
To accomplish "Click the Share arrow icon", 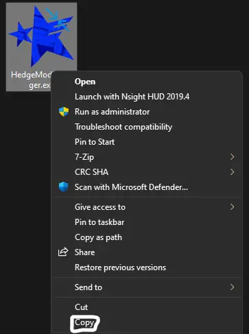I will [x=63, y=252].
